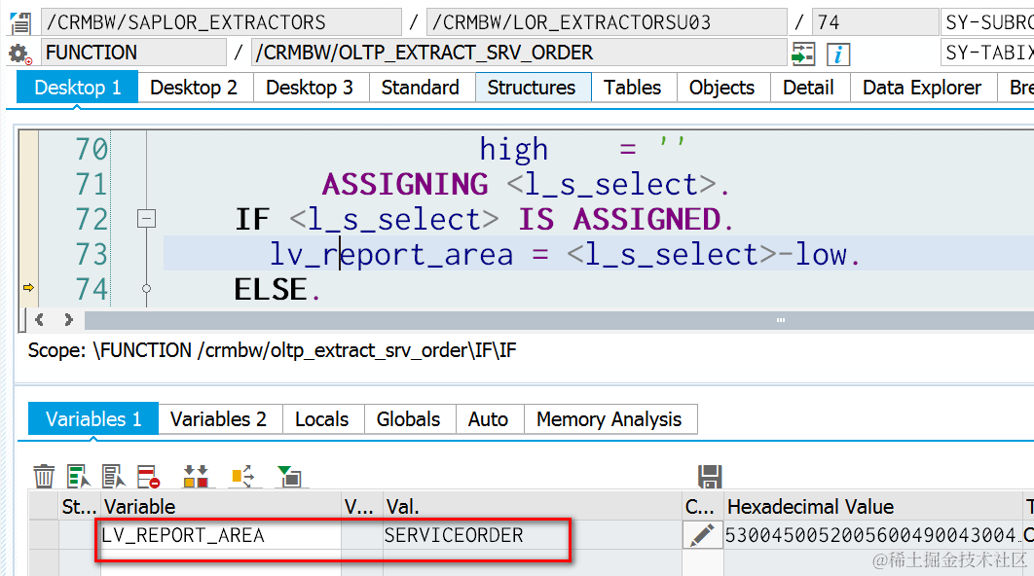Click the Hexadecimal Value column header
This screenshot has height=576, width=1034.
(872, 507)
